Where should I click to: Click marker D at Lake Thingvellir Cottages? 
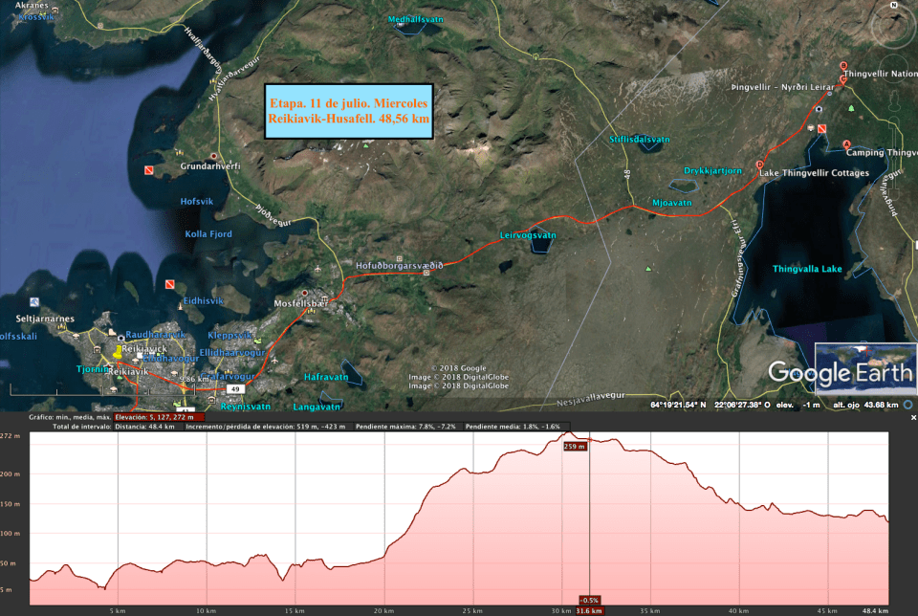[x=760, y=164]
